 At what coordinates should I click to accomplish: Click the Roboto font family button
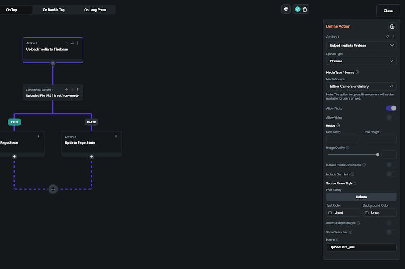coord(361,197)
